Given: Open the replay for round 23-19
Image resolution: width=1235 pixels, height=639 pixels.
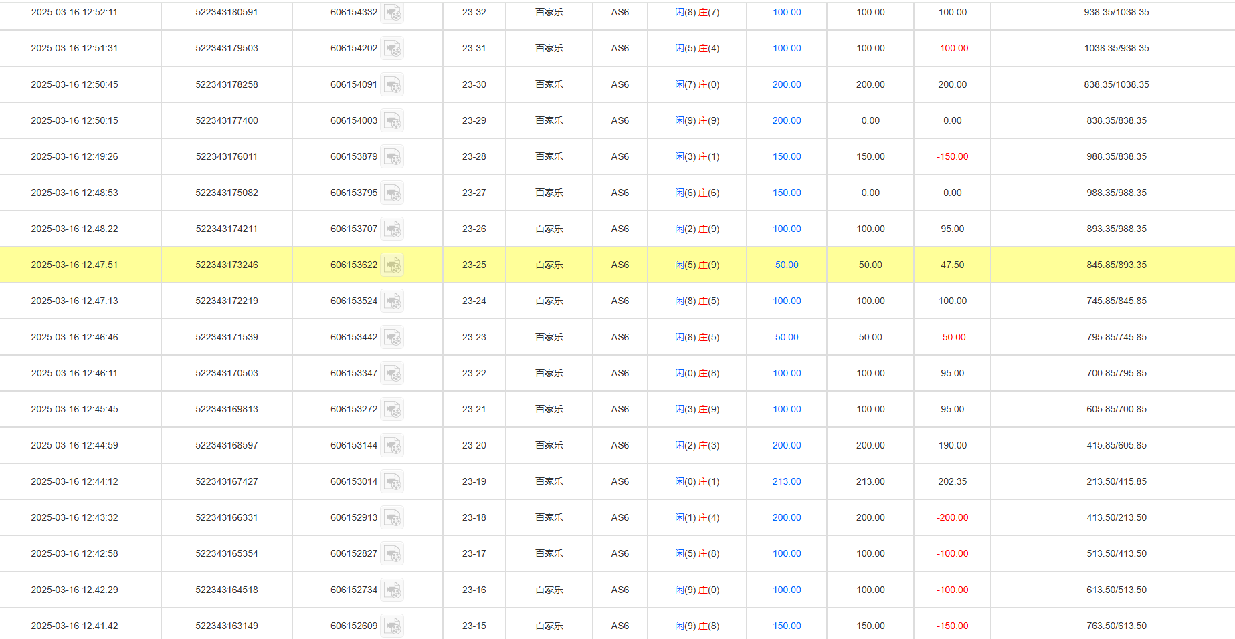Looking at the screenshot, I should pos(393,481).
